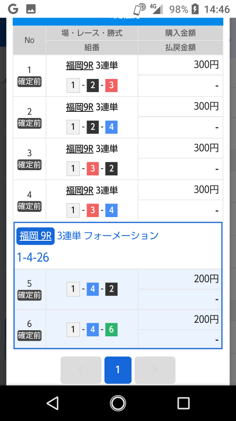Open 福岡9R link in bet number 4
This screenshot has width=236, height=421.
pos(80,191)
